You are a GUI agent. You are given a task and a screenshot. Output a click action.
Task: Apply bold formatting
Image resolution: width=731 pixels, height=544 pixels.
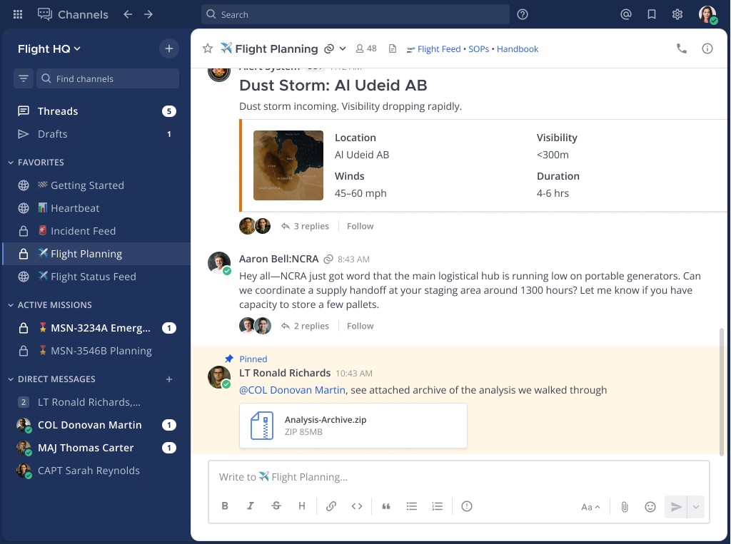point(225,506)
